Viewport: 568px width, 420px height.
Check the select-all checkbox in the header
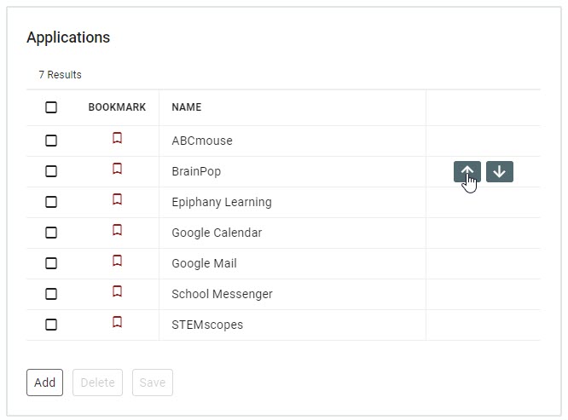coord(51,107)
